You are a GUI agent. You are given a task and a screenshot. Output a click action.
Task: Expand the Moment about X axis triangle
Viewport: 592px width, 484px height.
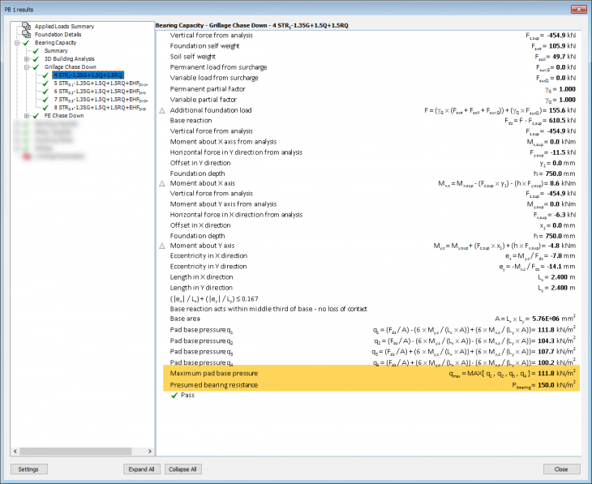[162, 184]
